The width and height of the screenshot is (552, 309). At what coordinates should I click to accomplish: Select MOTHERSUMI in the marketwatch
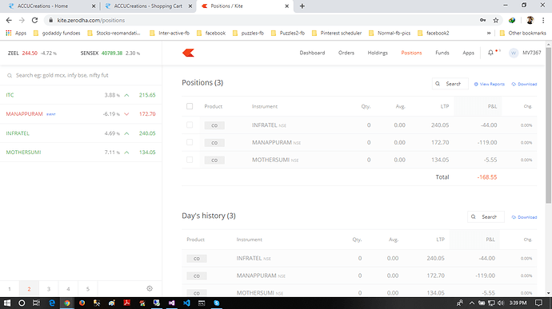click(x=81, y=153)
